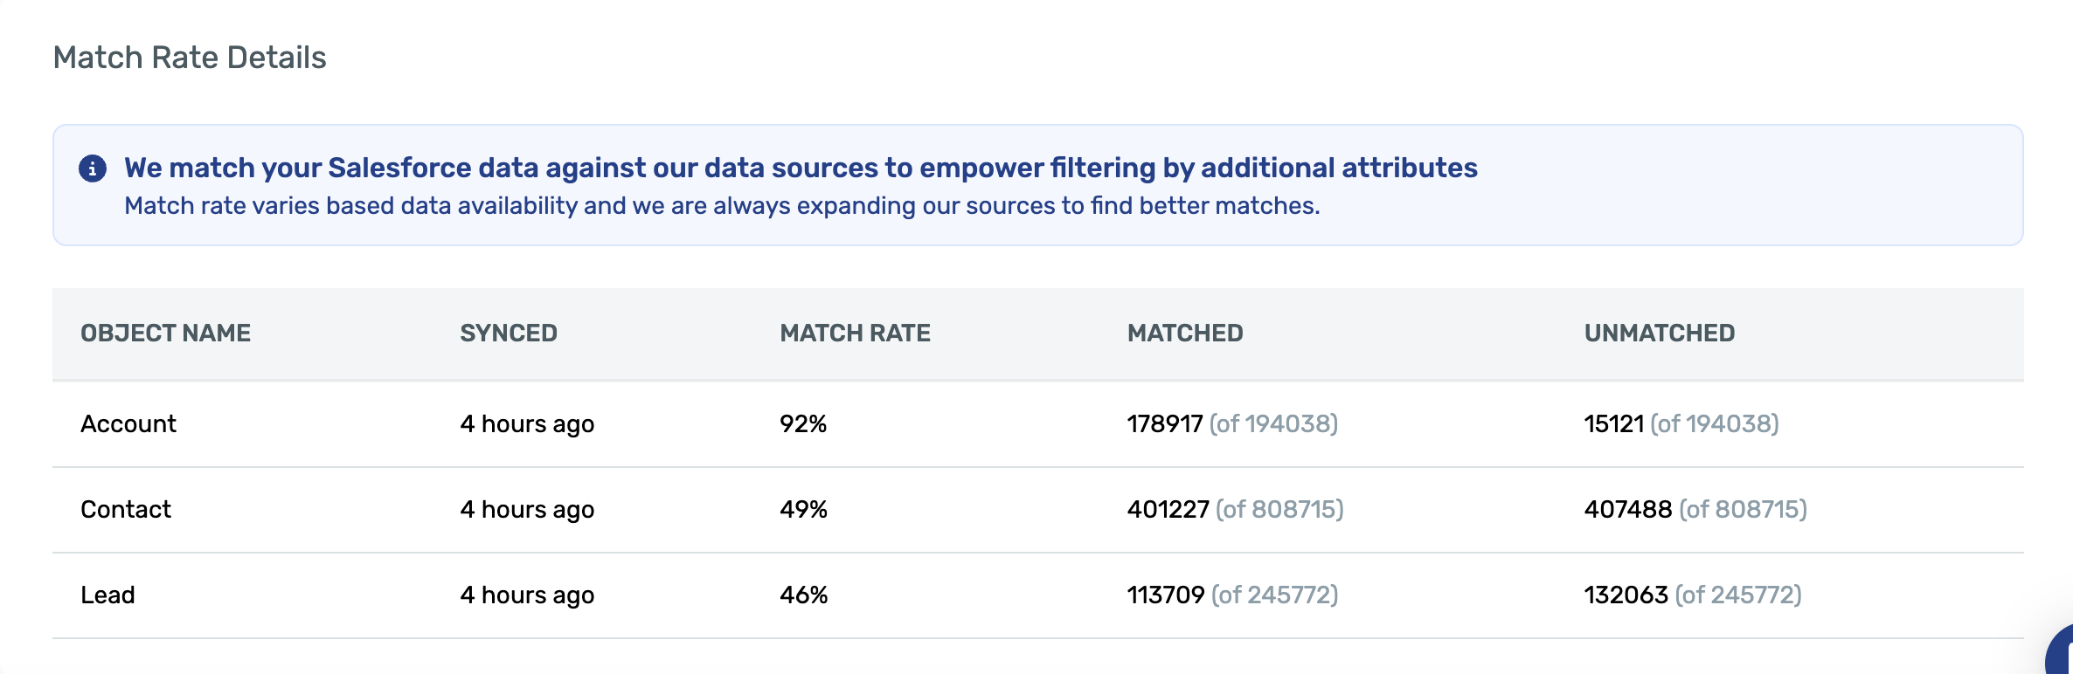Click the 46% match rate for Lead
This screenshot has height=674, width=2073.
point(803,595)
